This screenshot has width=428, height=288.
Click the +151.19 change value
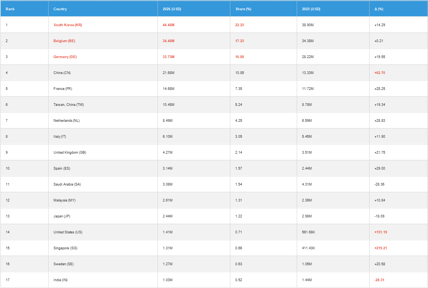[381, 232]
